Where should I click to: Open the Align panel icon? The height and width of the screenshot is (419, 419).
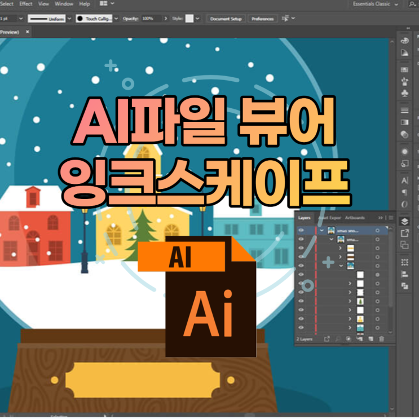point(404,274)
